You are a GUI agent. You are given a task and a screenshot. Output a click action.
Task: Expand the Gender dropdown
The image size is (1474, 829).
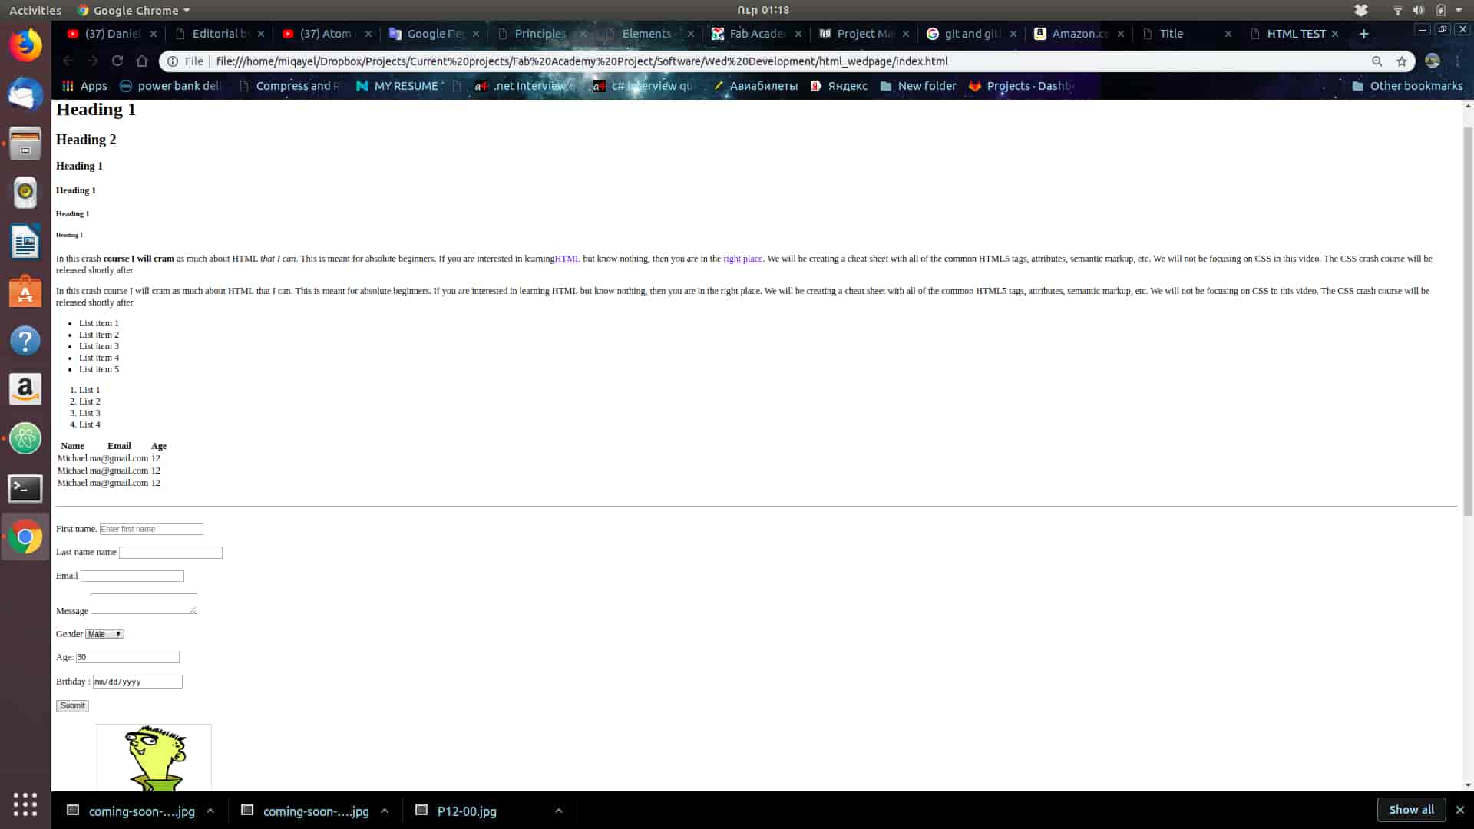(104, 634)
